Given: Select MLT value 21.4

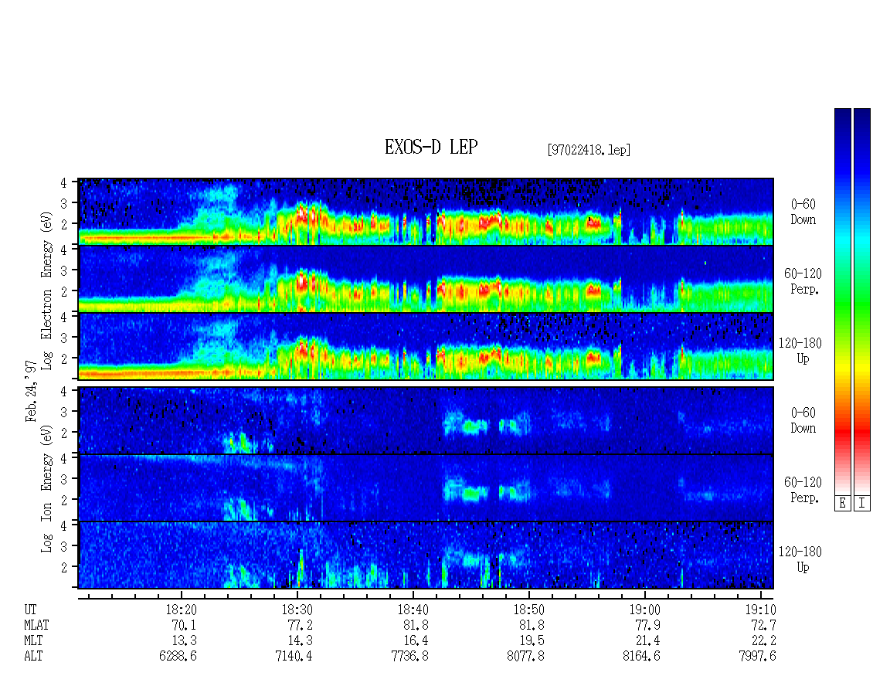Looking at the screenshot, I should tap(647, 641).
